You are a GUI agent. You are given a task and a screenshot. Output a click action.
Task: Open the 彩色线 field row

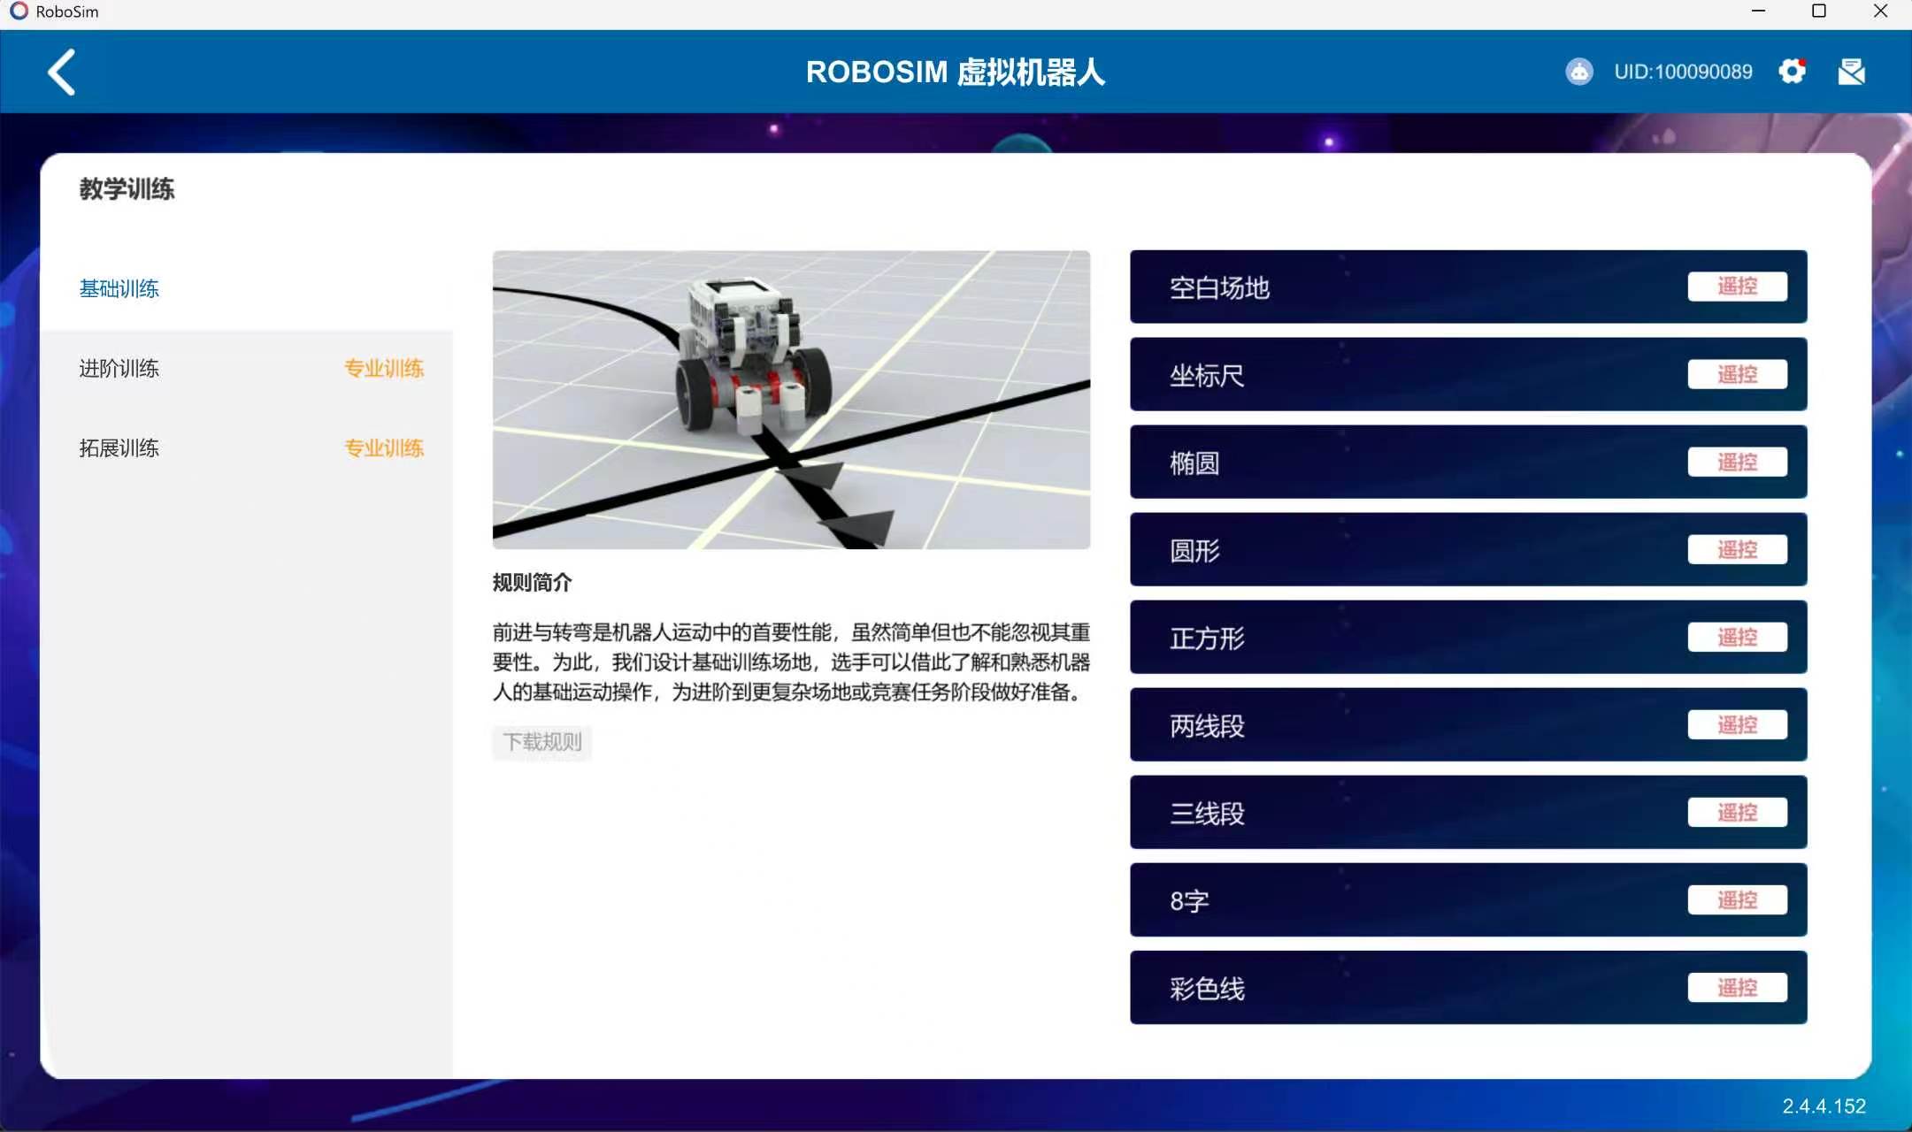point(1469,987)
